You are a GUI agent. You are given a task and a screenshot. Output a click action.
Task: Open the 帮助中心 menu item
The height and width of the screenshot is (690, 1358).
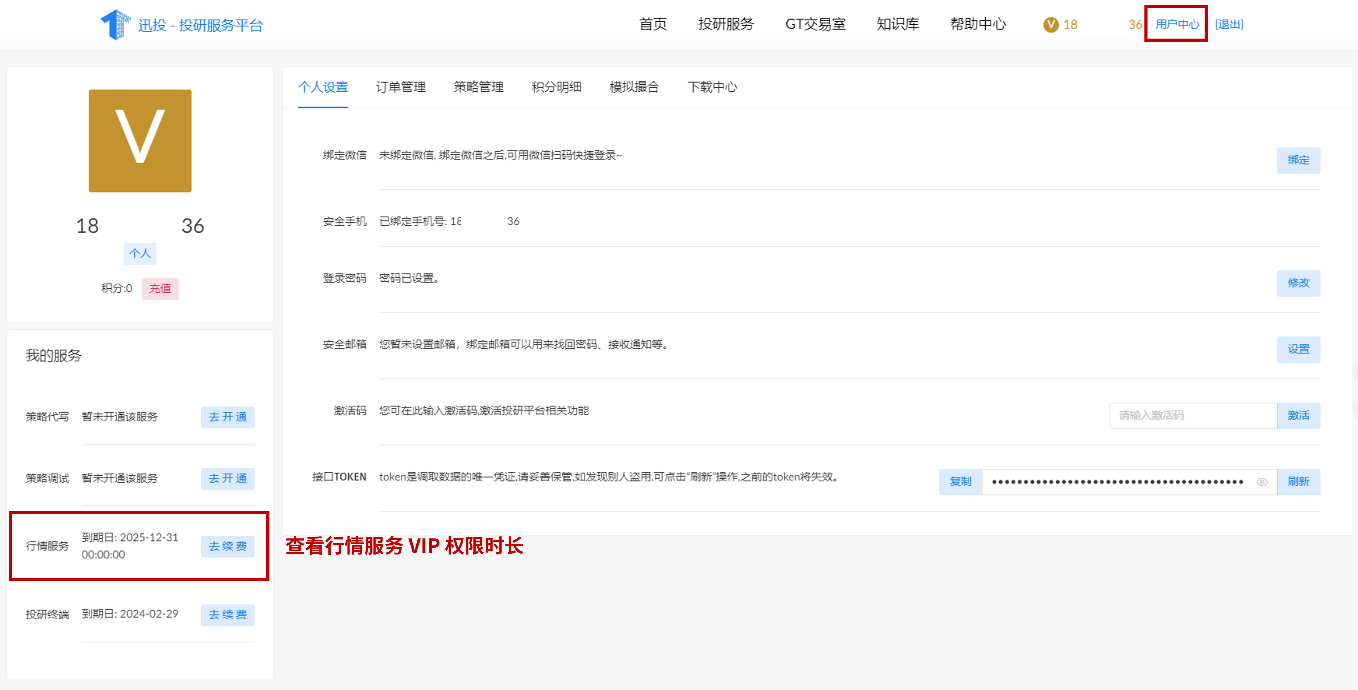978,24
